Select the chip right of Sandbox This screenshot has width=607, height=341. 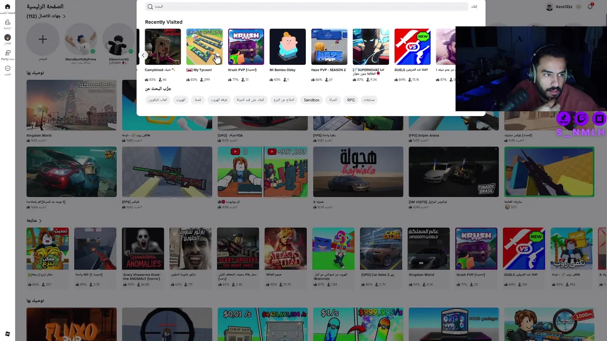(x=333, y=100)
